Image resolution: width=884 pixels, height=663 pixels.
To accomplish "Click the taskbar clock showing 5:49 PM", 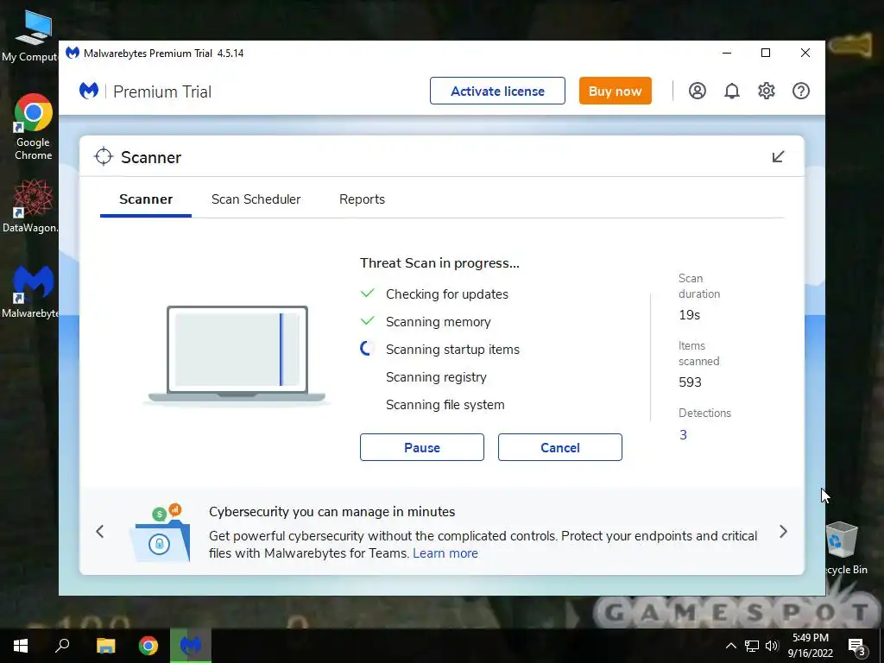I will click(x=810, y=646).
